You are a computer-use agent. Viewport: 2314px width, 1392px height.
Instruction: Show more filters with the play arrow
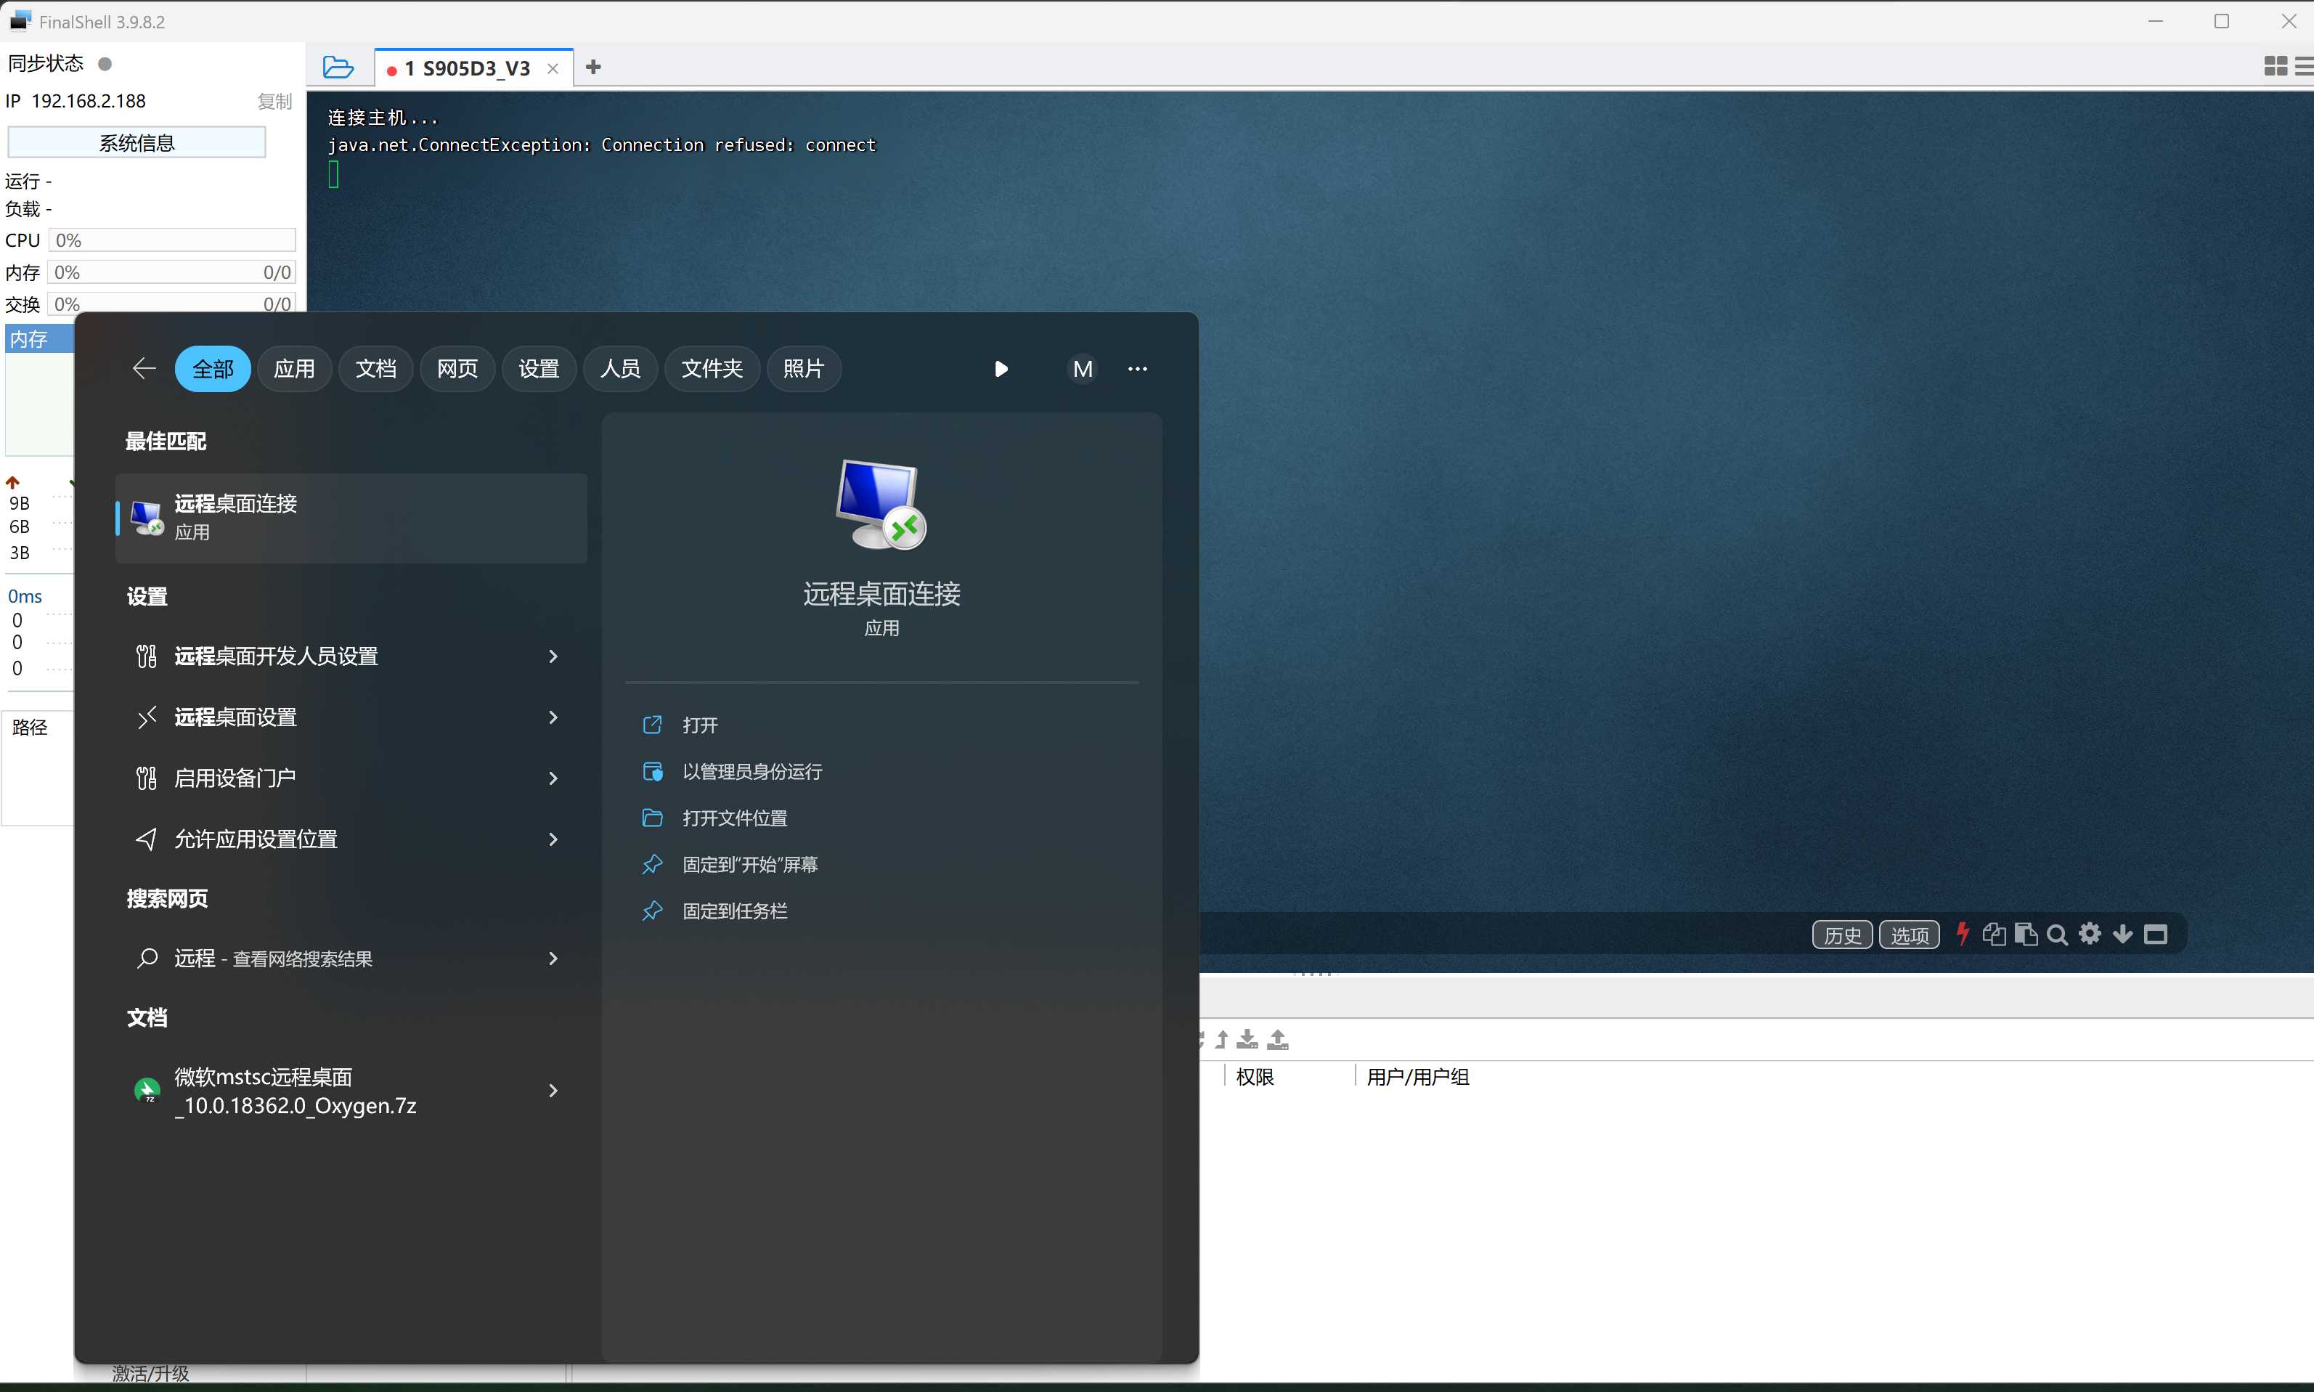click(1001, 369)
